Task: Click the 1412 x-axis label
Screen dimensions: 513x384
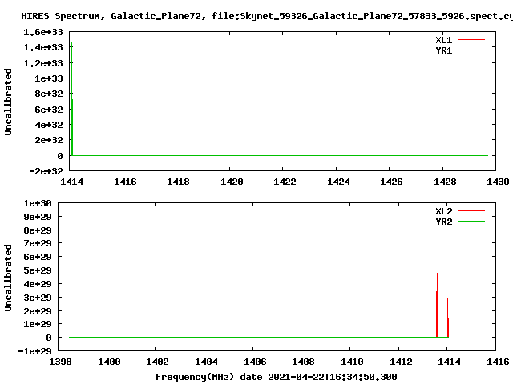Action: (401, 362)
